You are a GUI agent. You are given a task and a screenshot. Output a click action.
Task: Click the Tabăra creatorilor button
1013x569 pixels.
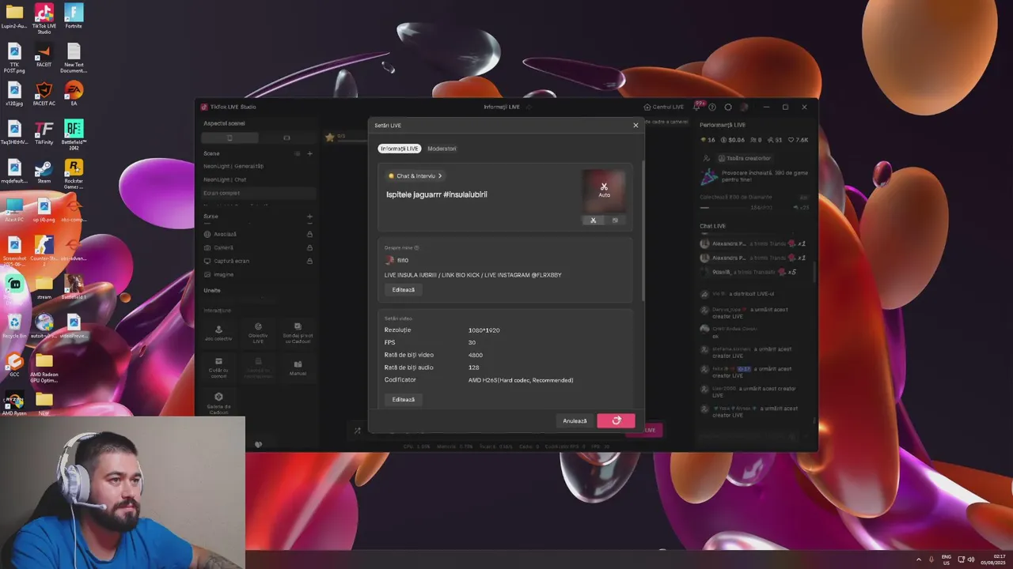click(x=744, y=158)
